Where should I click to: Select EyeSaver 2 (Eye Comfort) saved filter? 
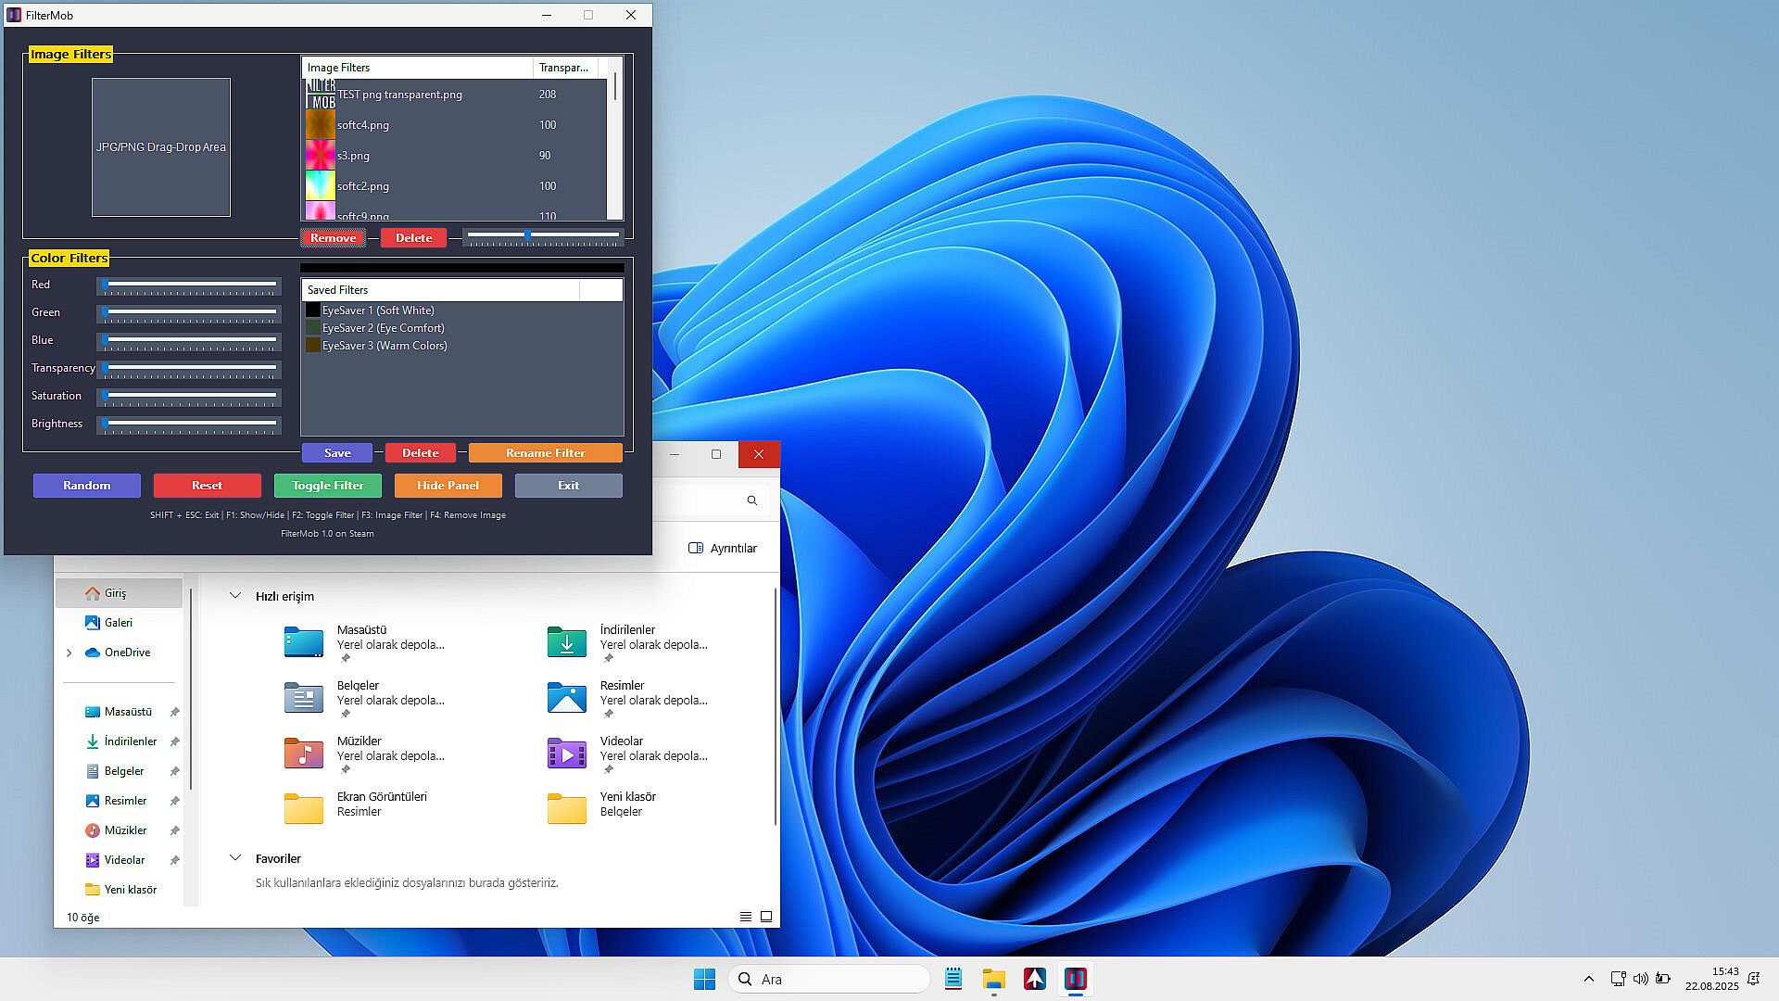pyautogui.click(x=383, y=328)
